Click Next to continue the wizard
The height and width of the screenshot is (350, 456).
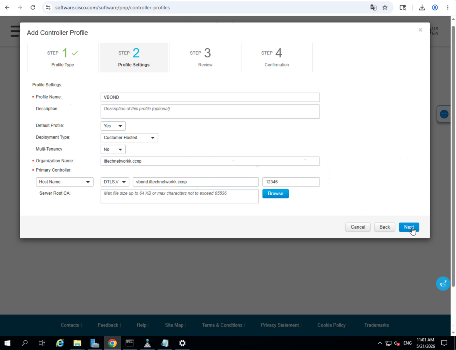pos(409,227)
